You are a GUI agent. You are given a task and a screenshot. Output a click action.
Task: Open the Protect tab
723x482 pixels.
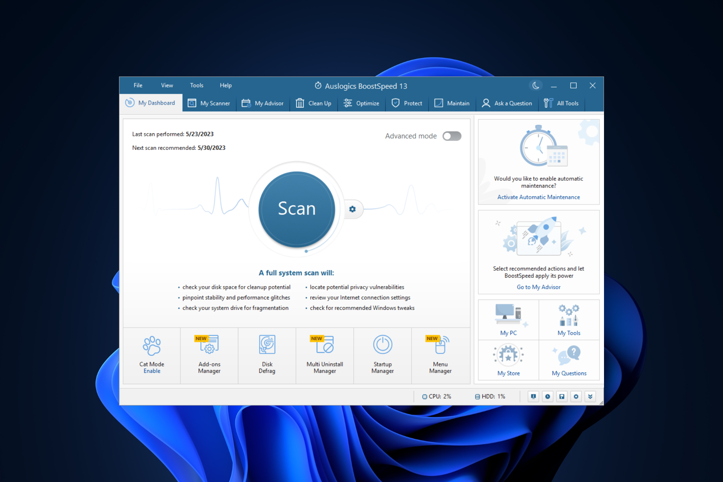point(407,103)
